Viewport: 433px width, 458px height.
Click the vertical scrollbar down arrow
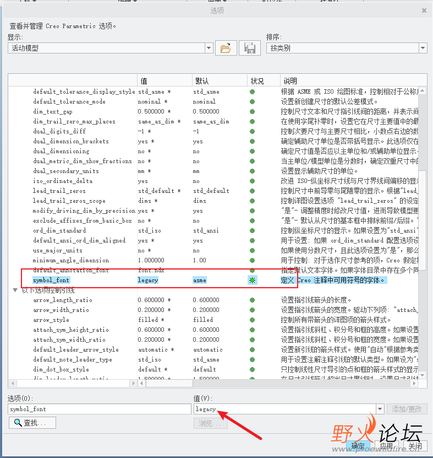coord(422,375)
